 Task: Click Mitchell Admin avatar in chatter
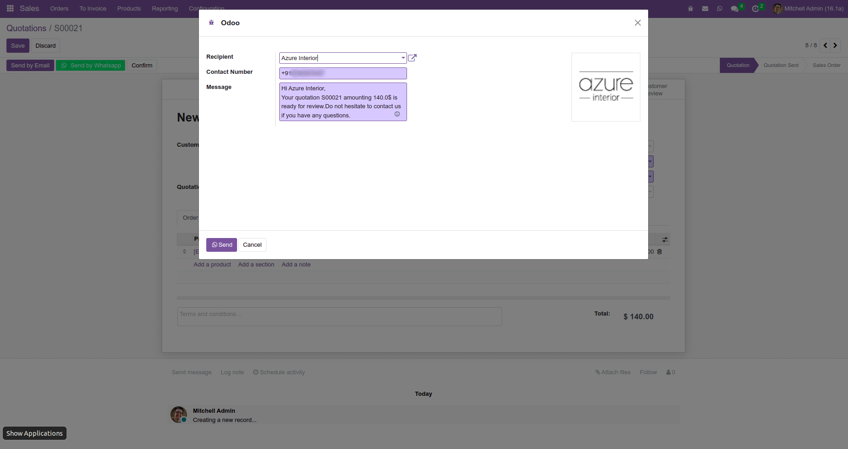(178, 414)
